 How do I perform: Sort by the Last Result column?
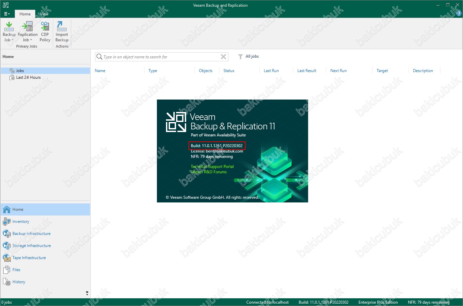pos(307,71)
